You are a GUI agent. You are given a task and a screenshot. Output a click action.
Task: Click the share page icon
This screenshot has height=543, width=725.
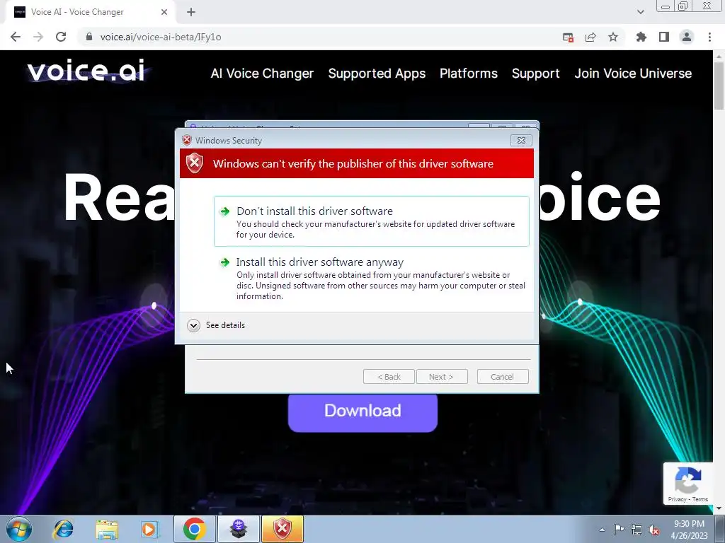590,37
